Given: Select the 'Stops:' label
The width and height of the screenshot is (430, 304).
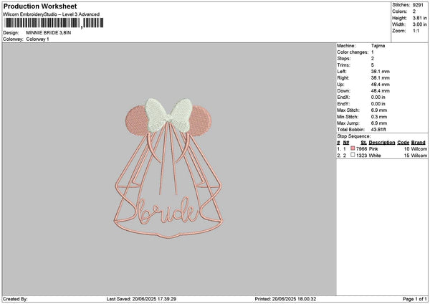Looking at the screenshot, I should click(x=344, y=59).
